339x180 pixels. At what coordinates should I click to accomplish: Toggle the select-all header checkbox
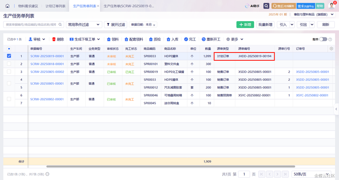(x=9, y=49)
